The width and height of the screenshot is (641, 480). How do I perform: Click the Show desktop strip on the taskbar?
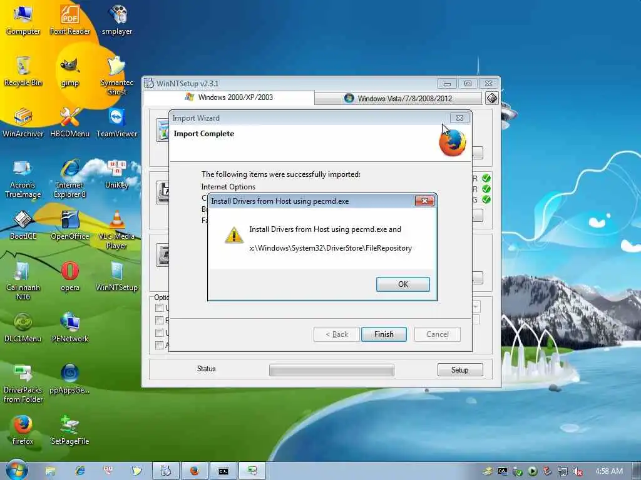[637, 471]
